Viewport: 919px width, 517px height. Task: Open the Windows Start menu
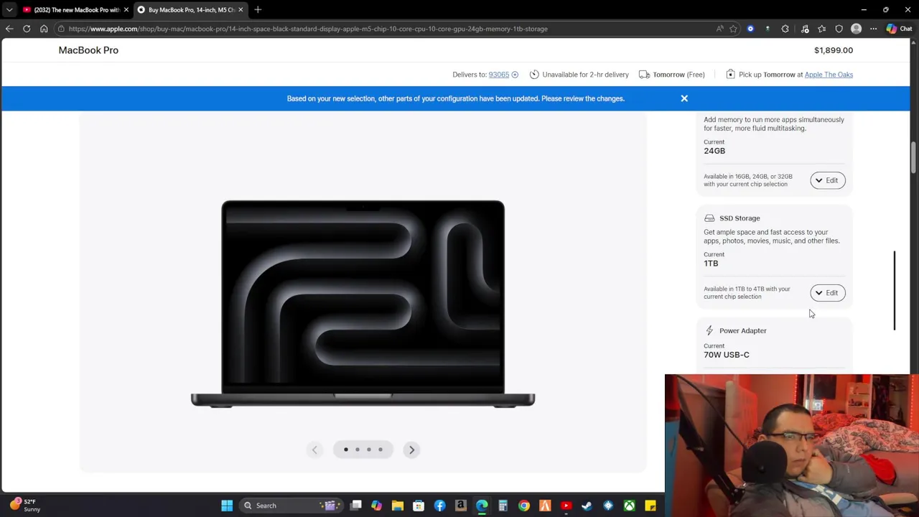pos(227,506)
